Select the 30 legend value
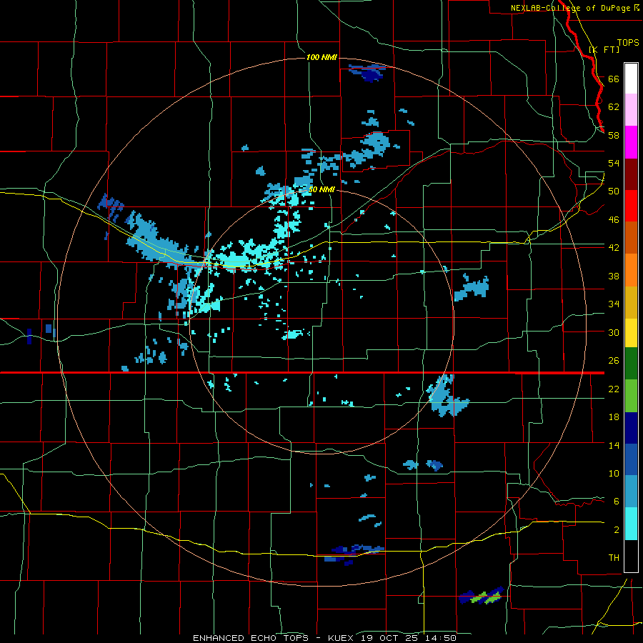 pos(614,332)
